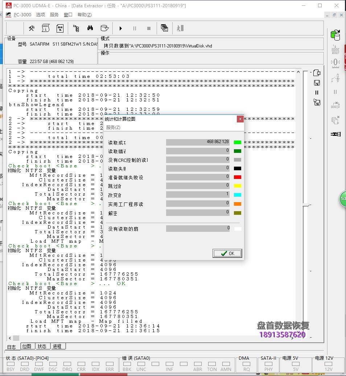Stop the current task with the stop icon
This screenshot has height=376, width=346.
pyautogui.click(x=149, y=28)
